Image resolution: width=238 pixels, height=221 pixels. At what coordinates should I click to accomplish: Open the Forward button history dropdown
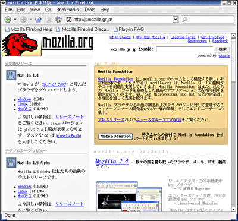coord(30,20)
